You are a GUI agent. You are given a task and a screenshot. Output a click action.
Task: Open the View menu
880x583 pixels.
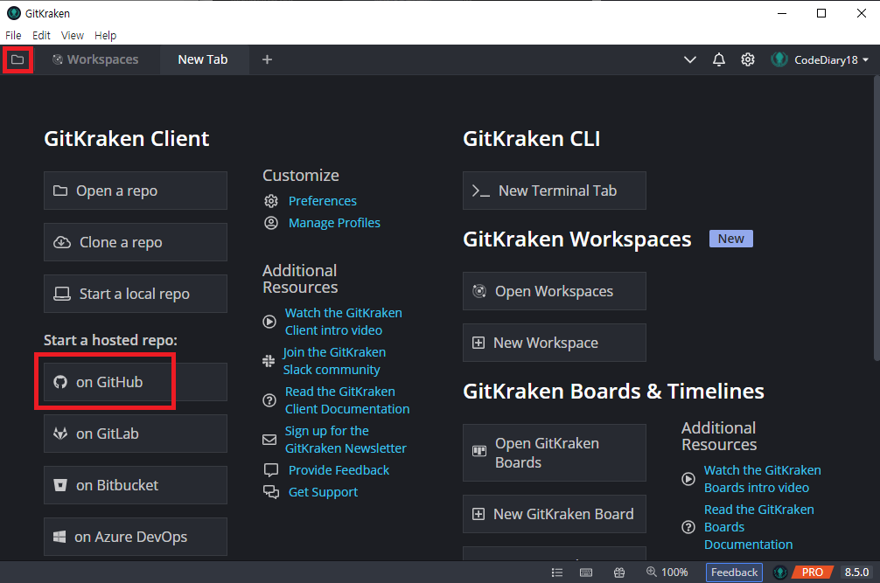73,35
